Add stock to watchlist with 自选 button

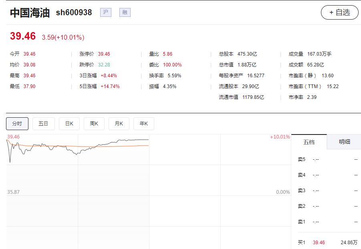coord(340,12)
